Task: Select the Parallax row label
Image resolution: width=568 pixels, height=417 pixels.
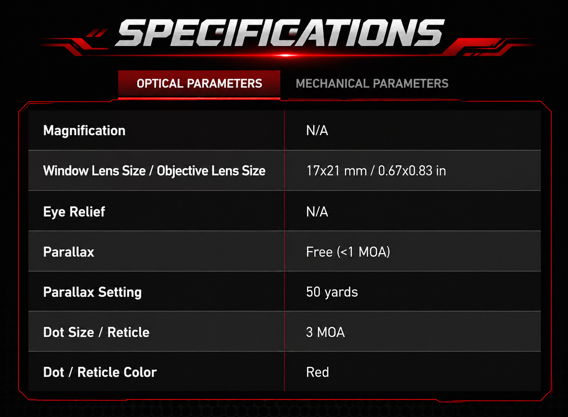Action: 69,252
